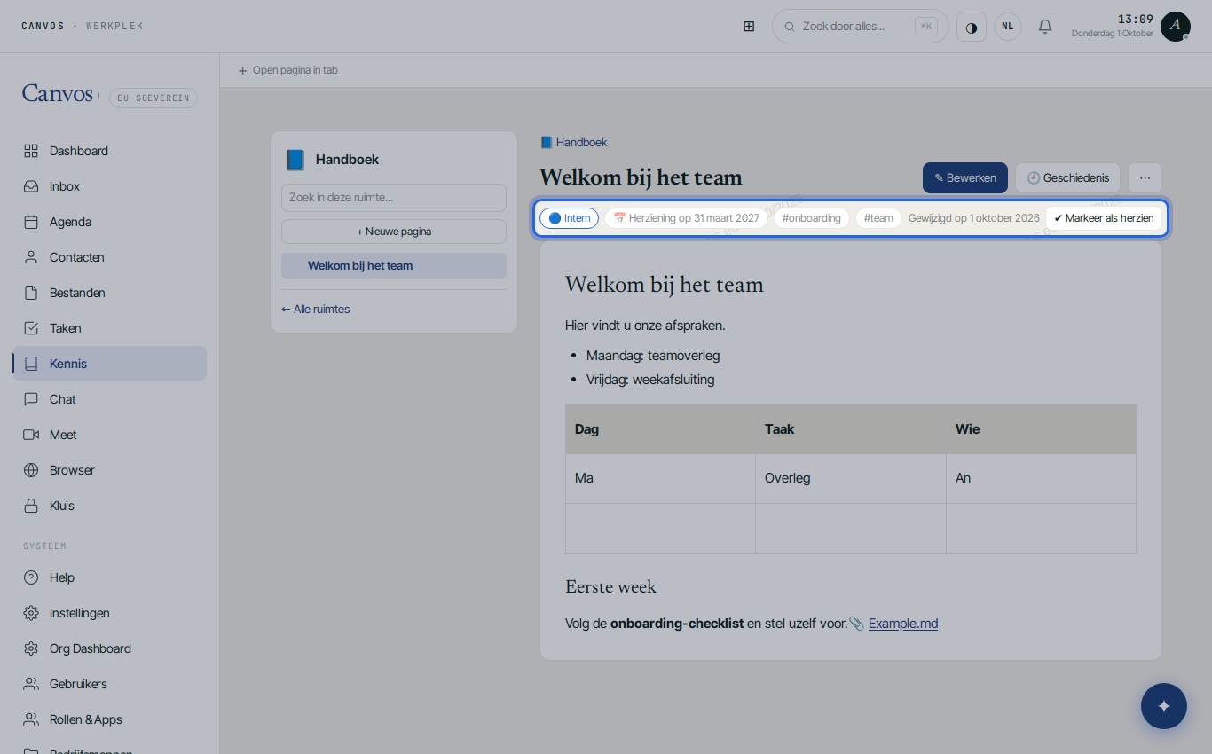This screenshot has height=754, width=1212.
Task: Open the Help question mark icon
Action: pyautogui.click(x=31, y=577)
